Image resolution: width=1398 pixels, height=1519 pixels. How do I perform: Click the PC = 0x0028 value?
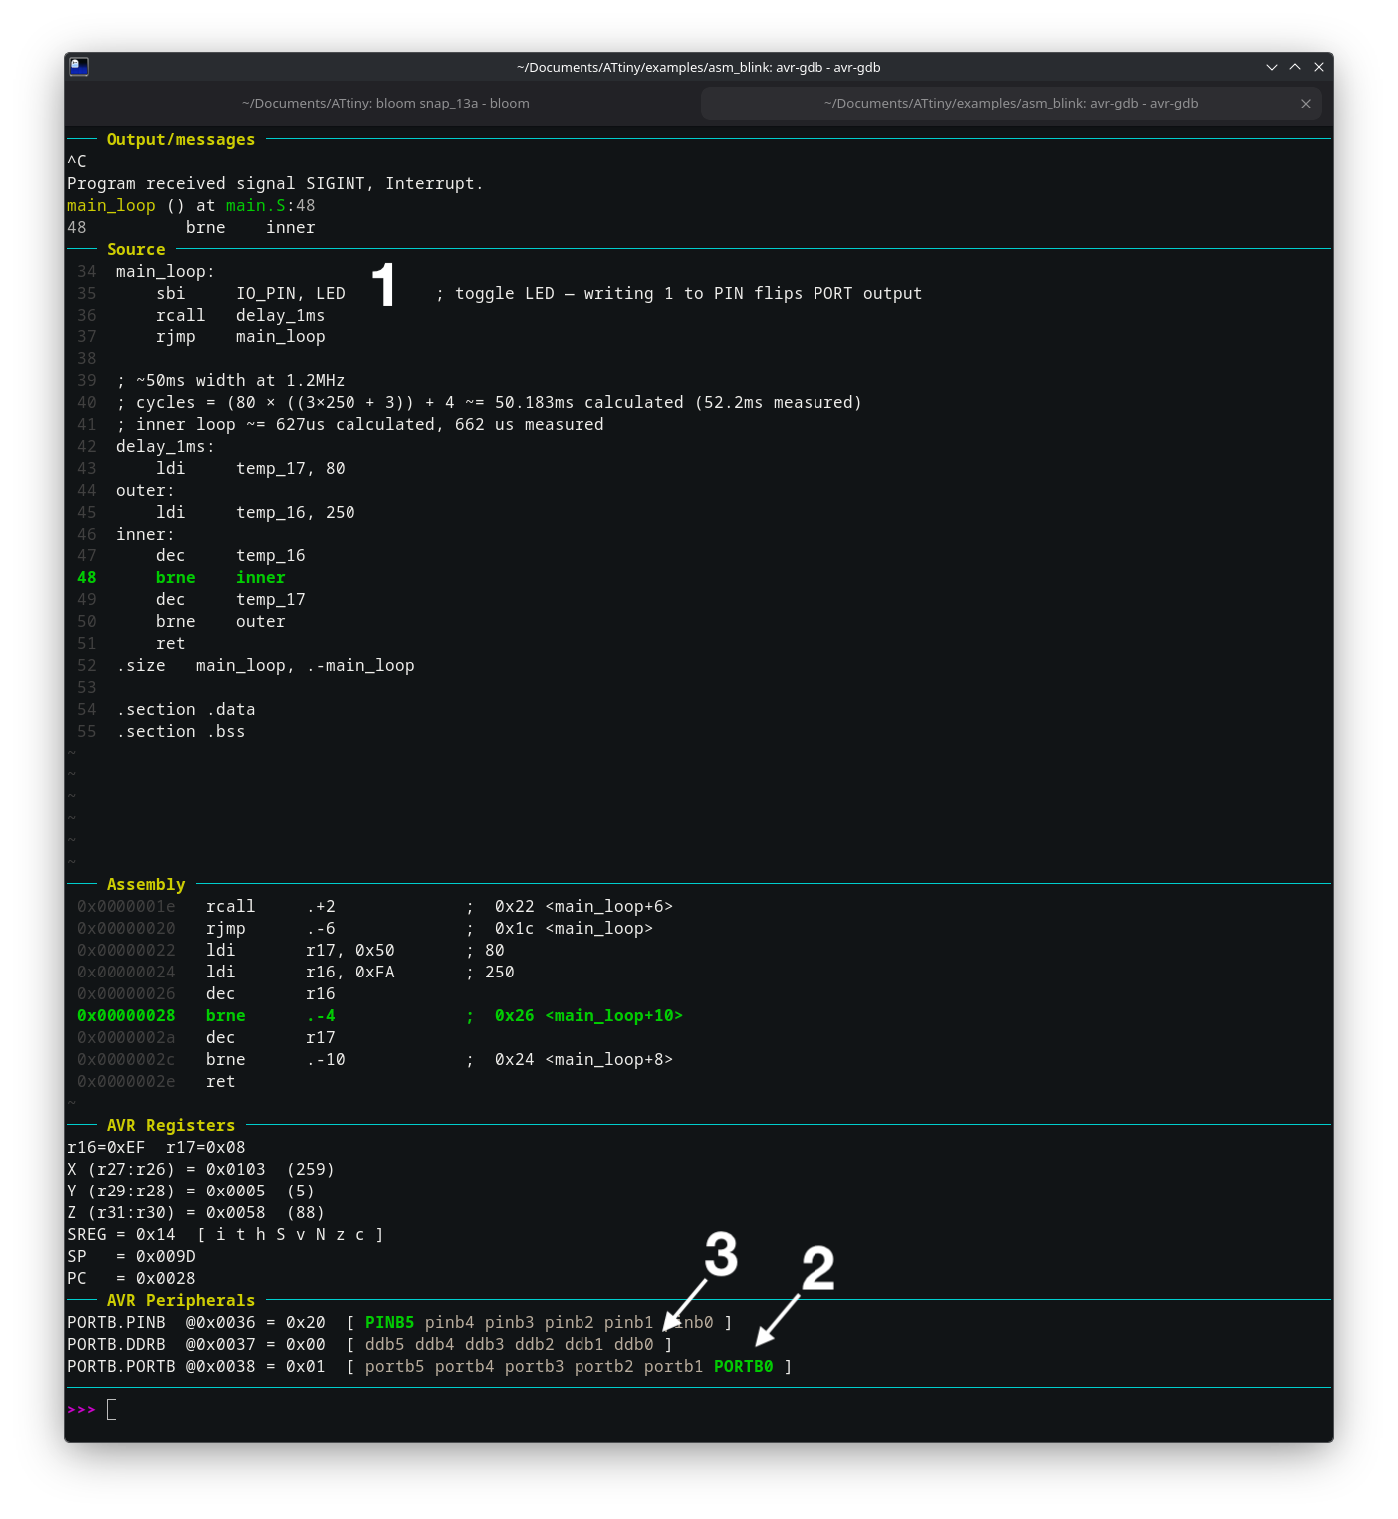[131, 1279]
